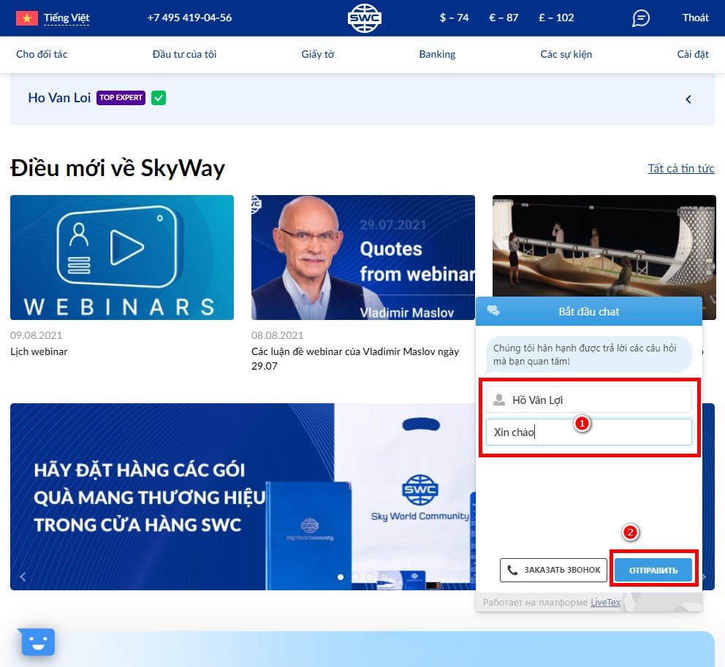Select the second carousel dot

(x=355, y=577)
